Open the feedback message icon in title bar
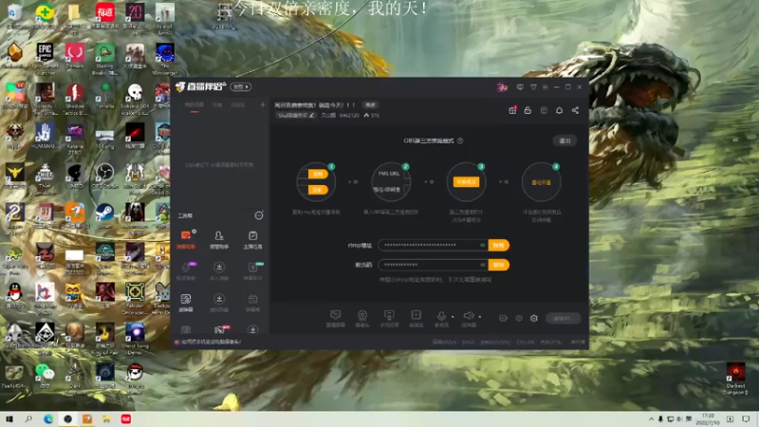Viewport: 759px width, 427px height. click(x=520, y=87)
